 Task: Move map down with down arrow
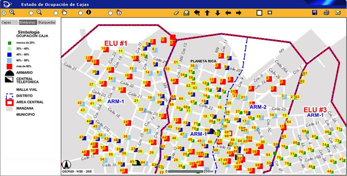218,13
